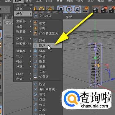Toggle the Z axis lock button

point(77,9)
